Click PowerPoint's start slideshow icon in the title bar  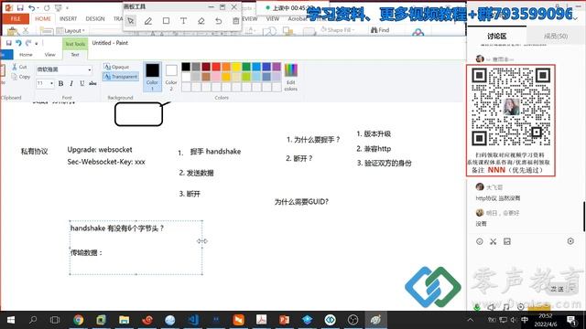click(59, 7)
